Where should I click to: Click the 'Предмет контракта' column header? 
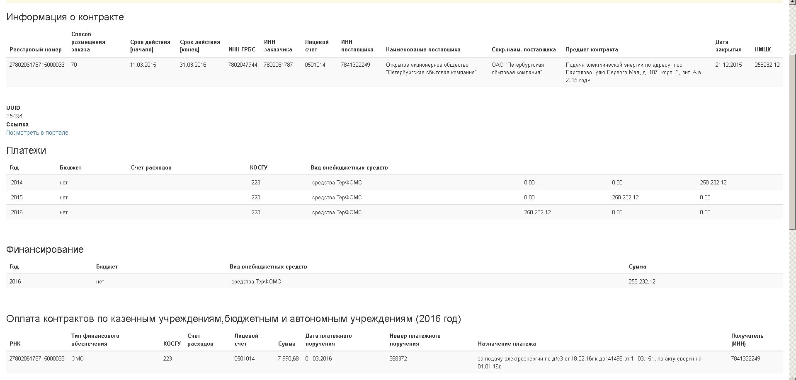click(592, 49)
